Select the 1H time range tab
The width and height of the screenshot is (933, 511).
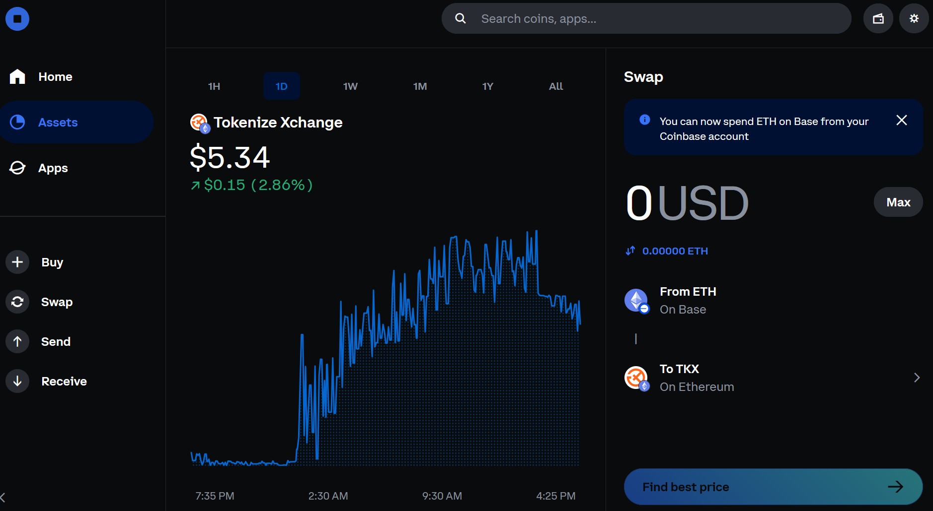(214, 86)
